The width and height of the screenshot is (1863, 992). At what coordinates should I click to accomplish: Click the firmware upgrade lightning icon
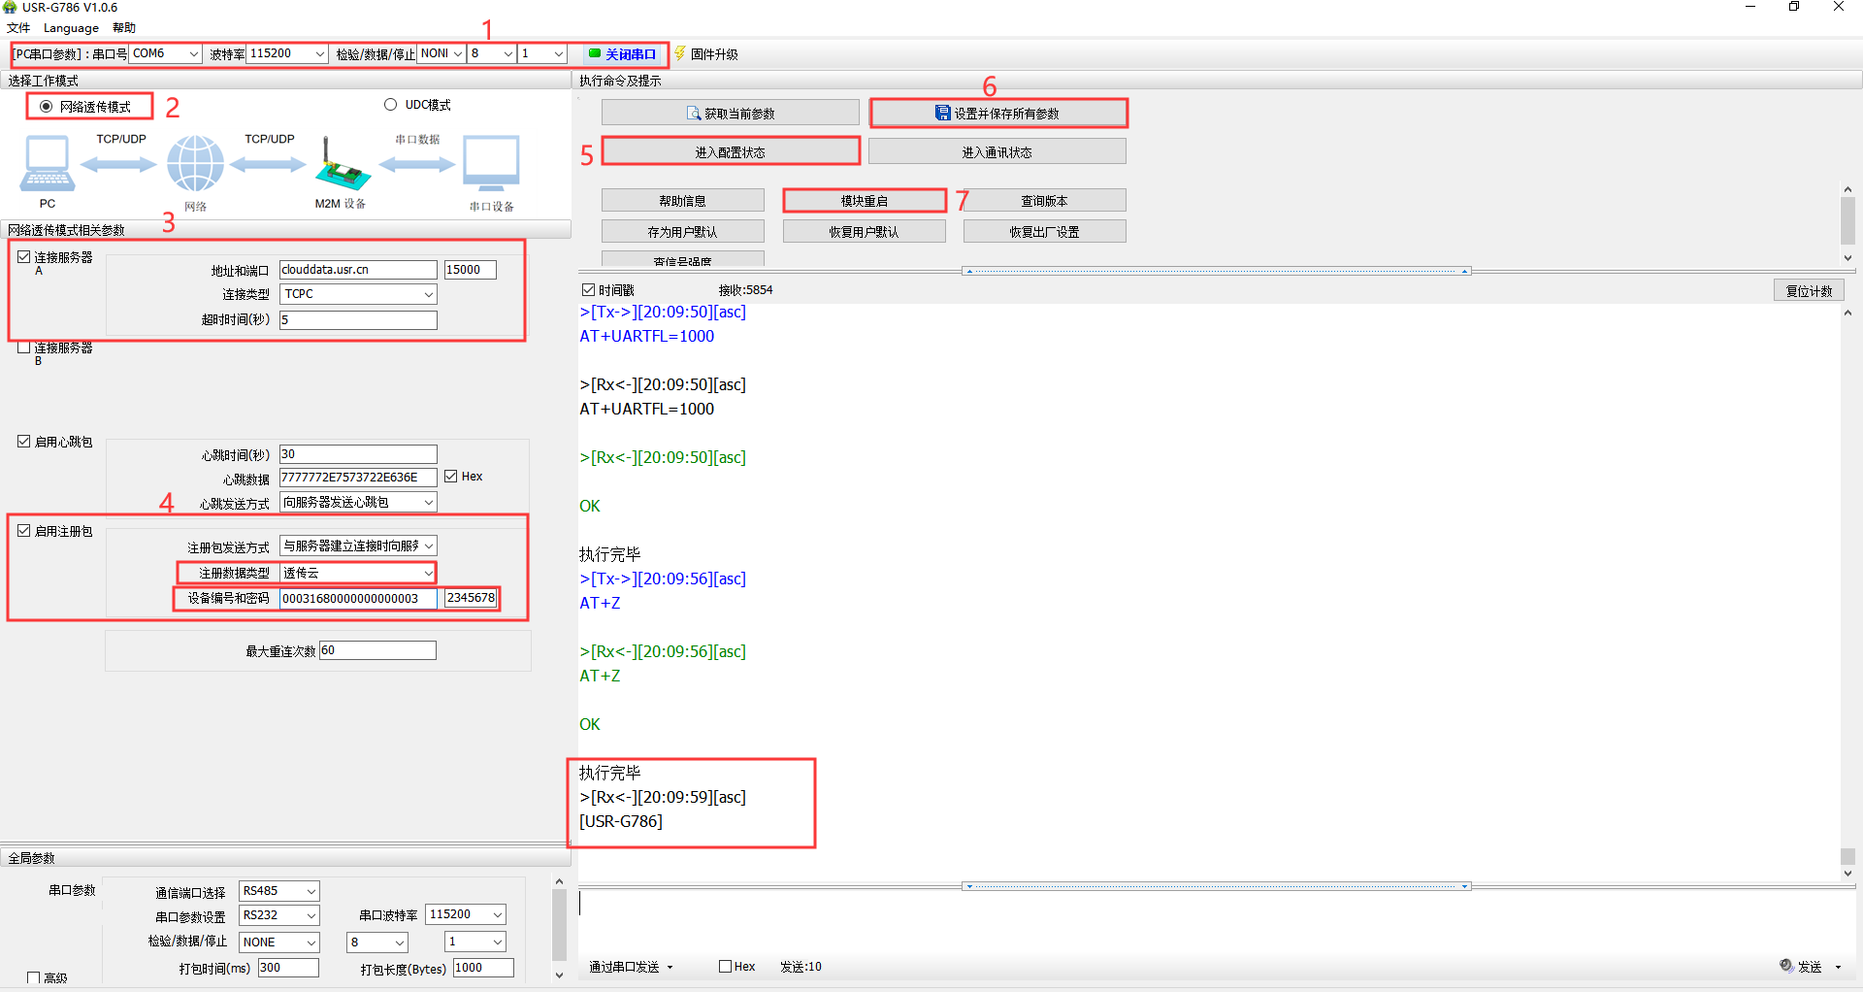click(x=680, y=53)
